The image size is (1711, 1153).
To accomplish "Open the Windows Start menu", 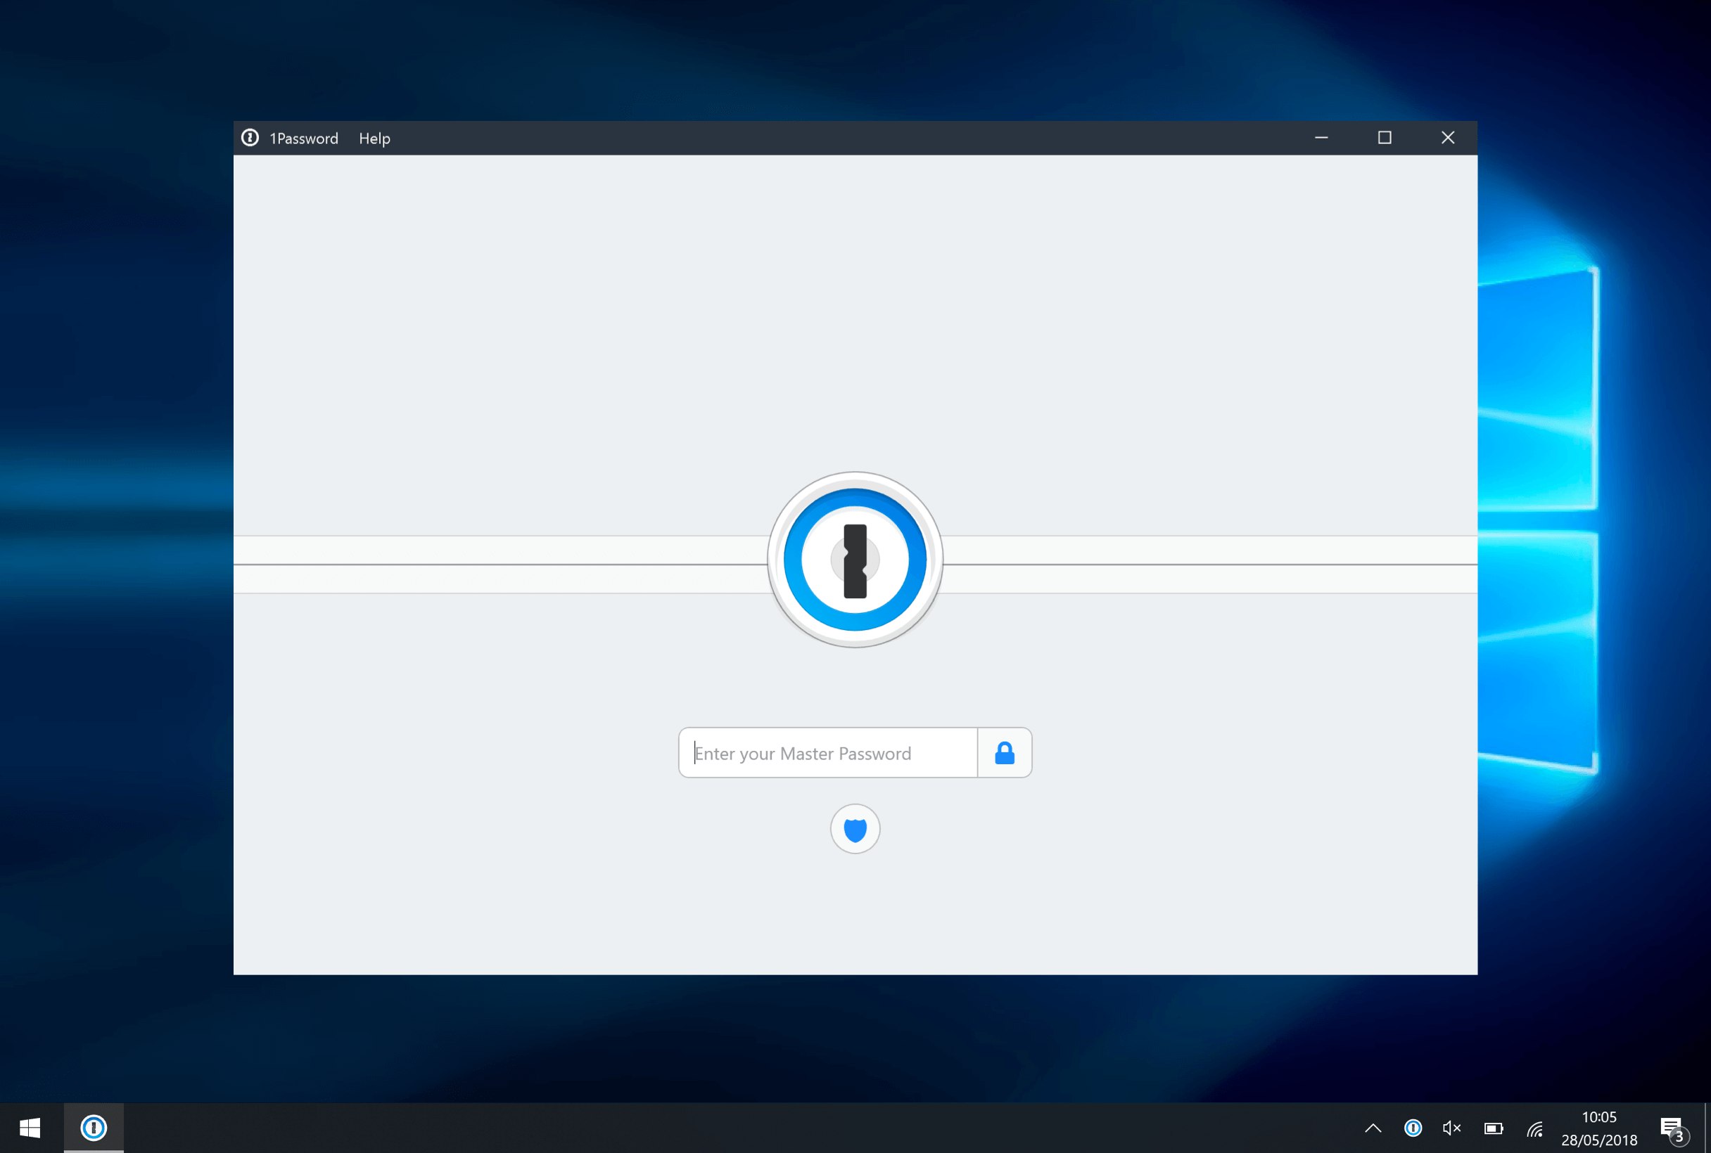I will click(30, 1128).
